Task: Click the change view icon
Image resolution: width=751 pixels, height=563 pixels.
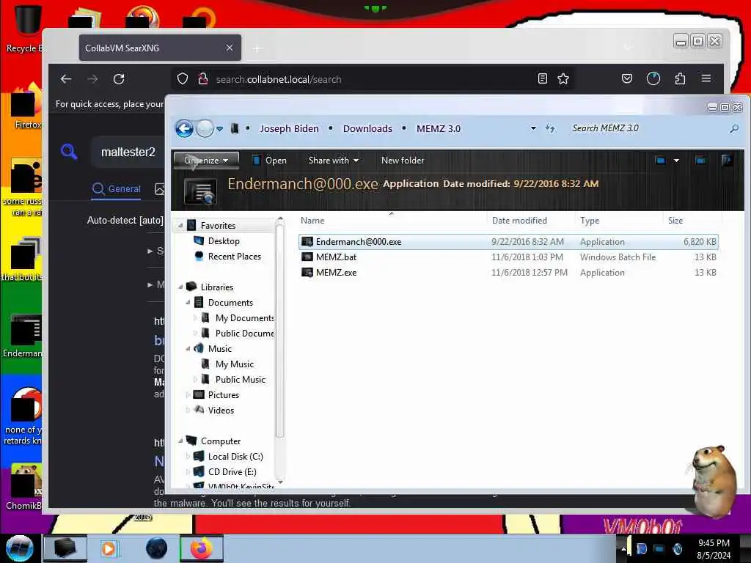Action: 661,161
